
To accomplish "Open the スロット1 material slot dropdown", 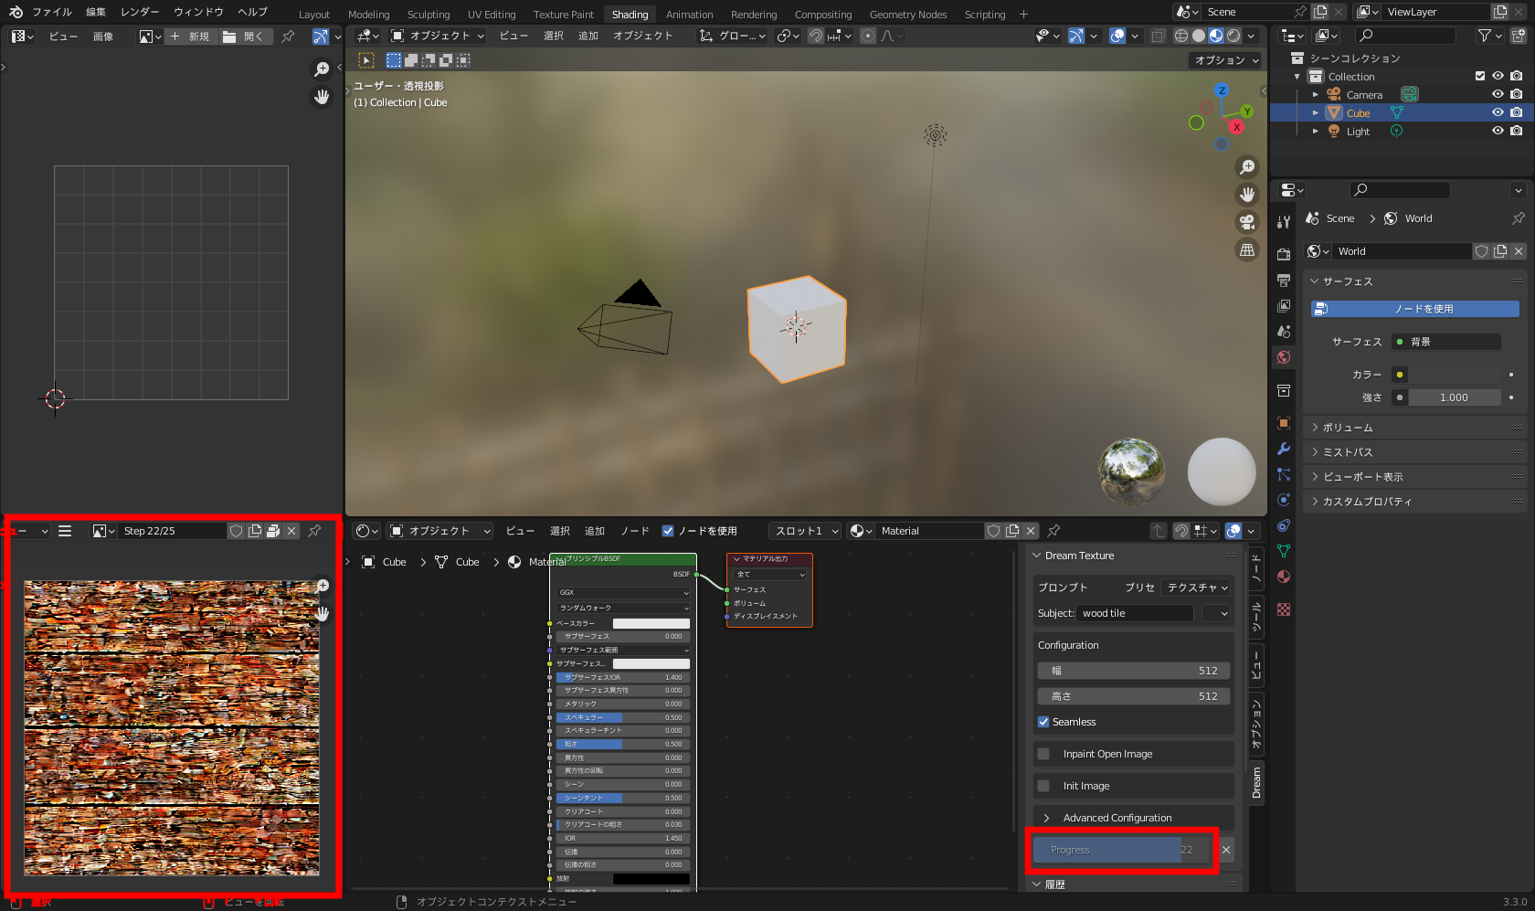I will pos(805,531).
